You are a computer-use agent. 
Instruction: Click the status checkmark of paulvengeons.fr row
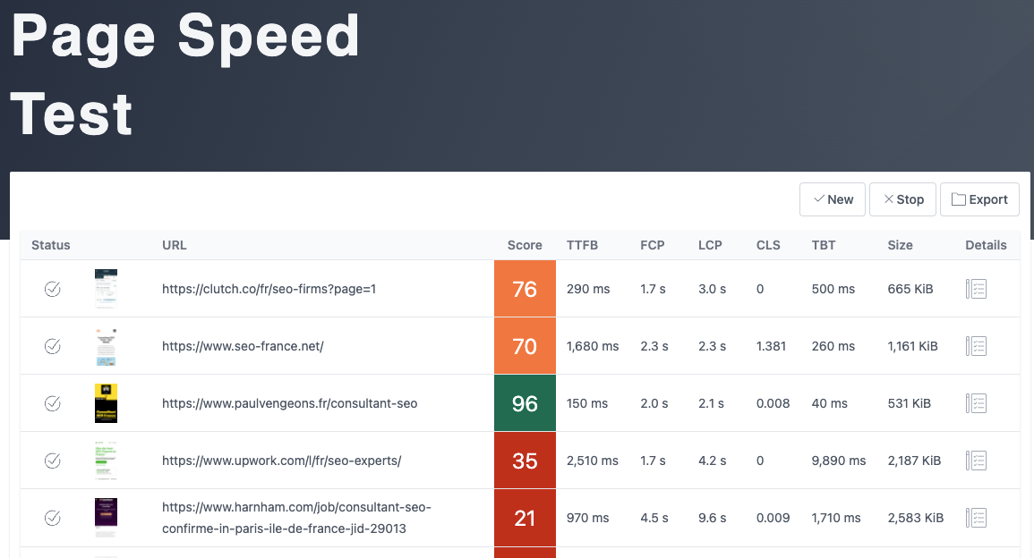click(x=53, y=403)
